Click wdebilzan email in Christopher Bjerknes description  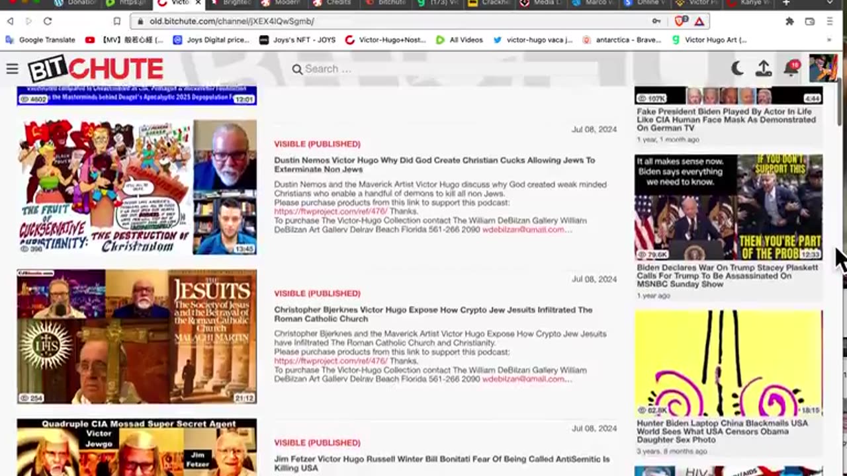(x=527, y=379)
